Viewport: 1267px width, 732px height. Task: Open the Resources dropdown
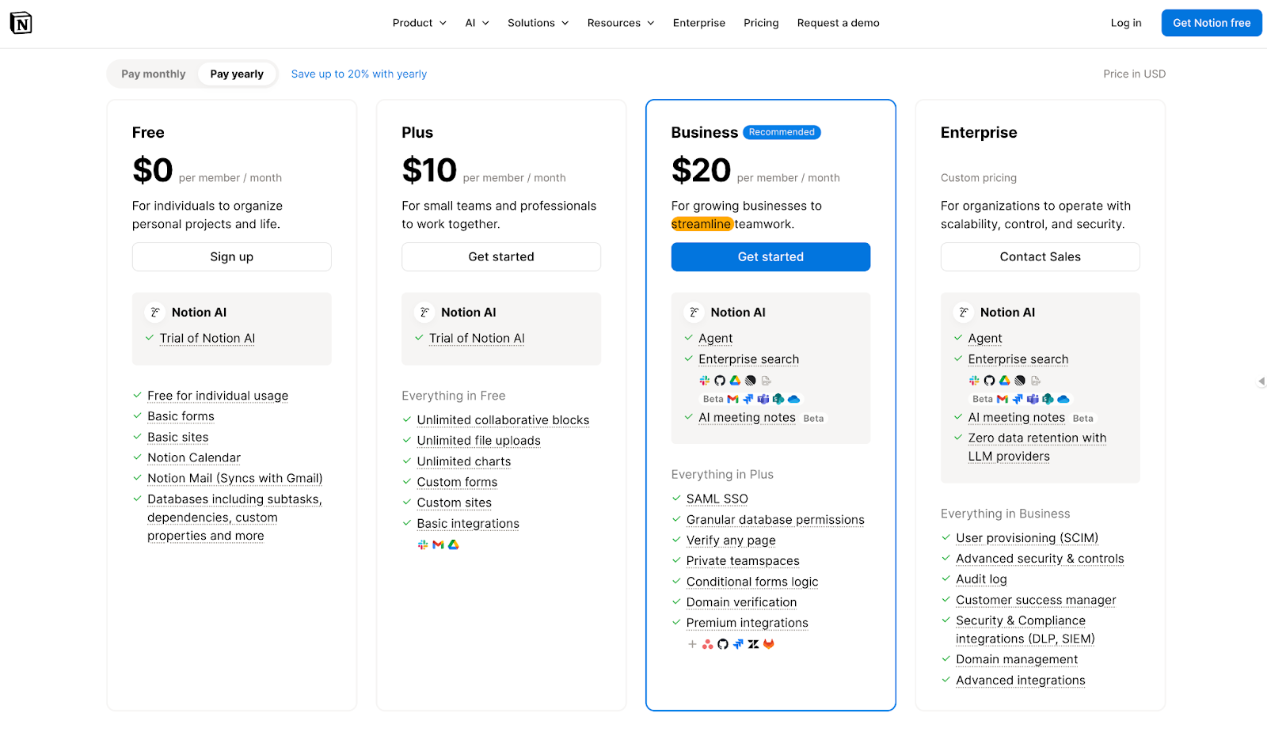coord(621,23)
